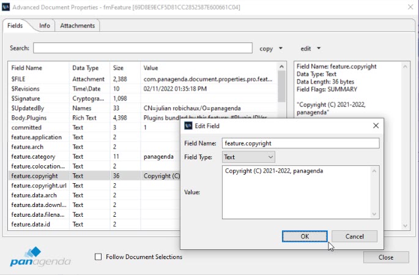Select the $FILE field row
The width and height of the screenshot is (419, 275).
[143, 79]
